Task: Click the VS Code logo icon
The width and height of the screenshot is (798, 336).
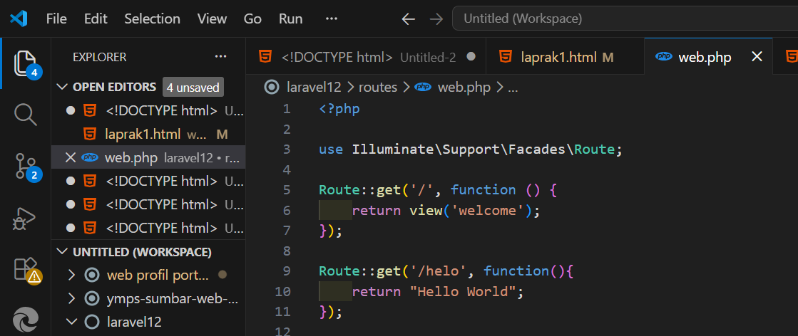Action: click(19, 19)
